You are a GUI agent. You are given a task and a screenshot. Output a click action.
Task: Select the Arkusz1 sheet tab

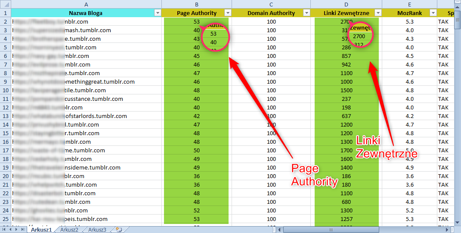point(41,230)
